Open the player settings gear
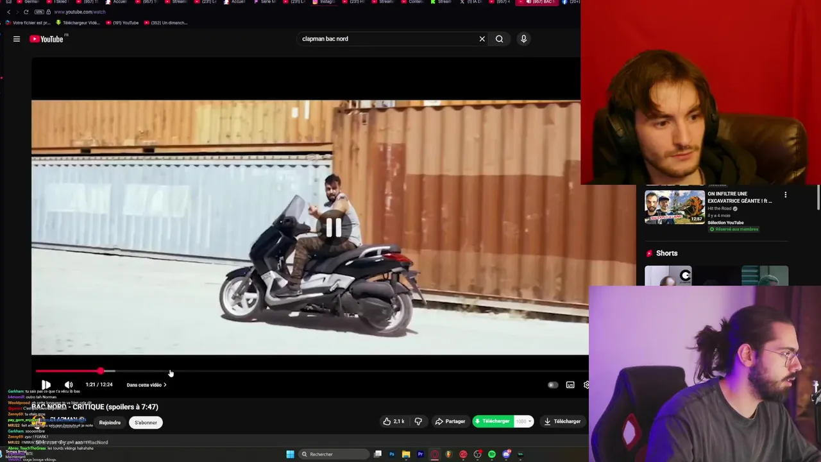The height and width of the screenshot is (462, 821). click(x=586, y=385)
